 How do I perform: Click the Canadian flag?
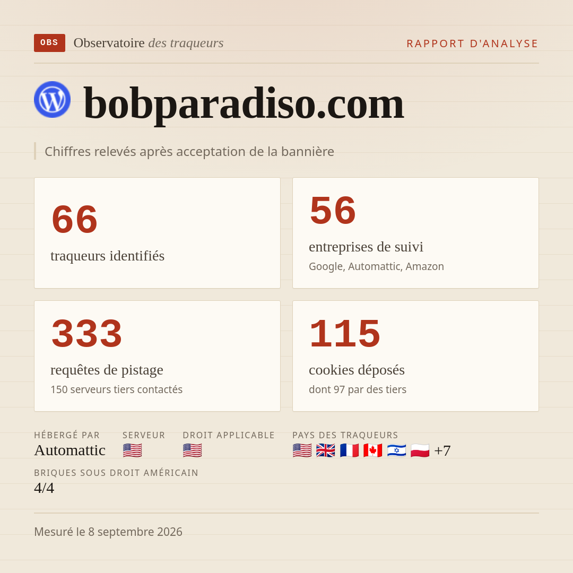373,450
